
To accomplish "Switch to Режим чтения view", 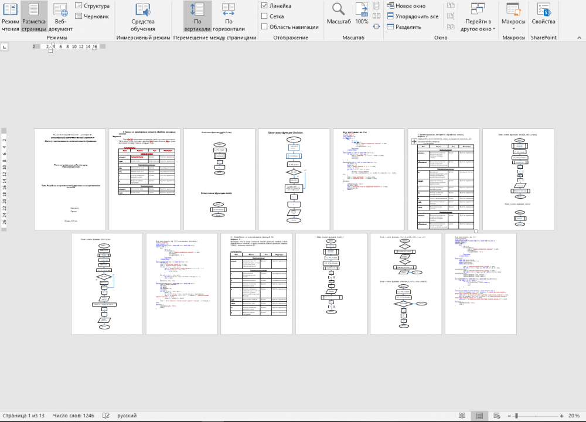I will click(x=10, y=17).
